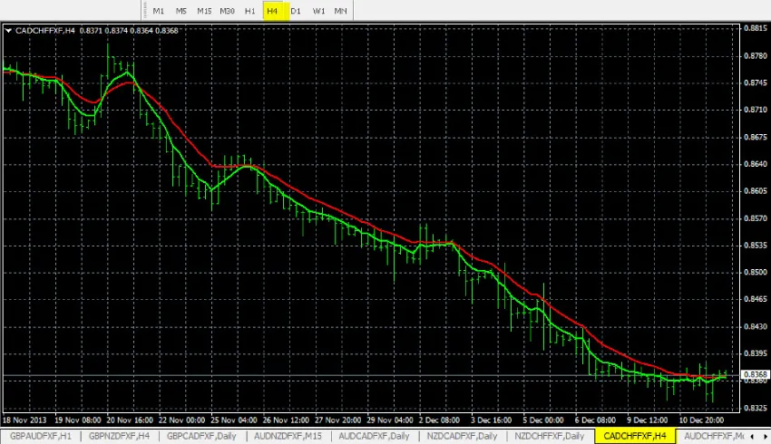The width and height of the screenshot is (771, 444).
Task: Select the AUDNZDFXF,M15 chart tab
Action: click(288, 436)
